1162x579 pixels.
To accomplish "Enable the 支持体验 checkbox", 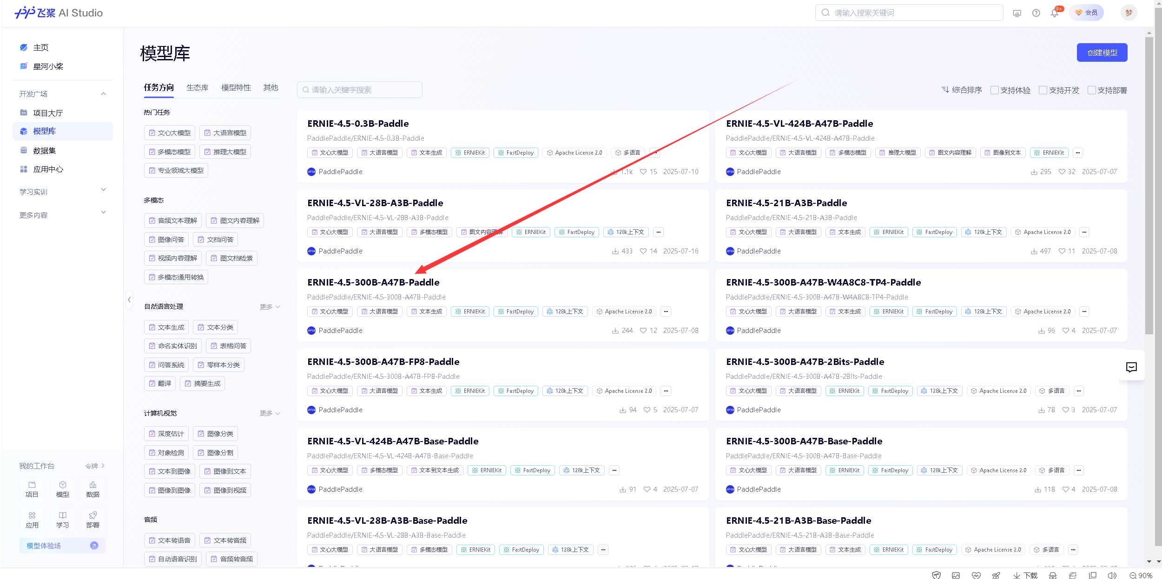I will (x=995, y=90).
